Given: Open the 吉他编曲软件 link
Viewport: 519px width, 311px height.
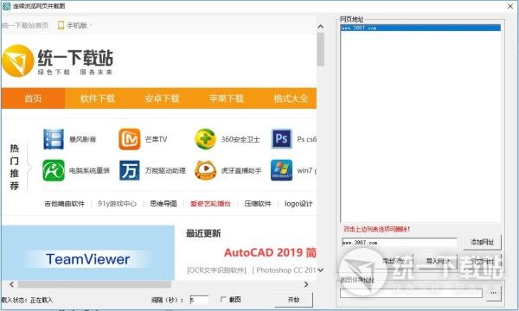Looking at the screenshot, I should (65, 204).
